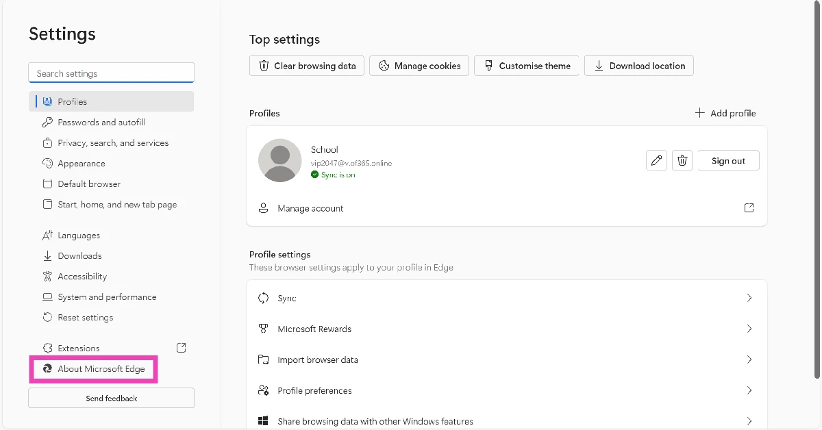Click the Import browser data flag icon
The height and width of the screenshot is (430, 822).
(x=264, y=359)
